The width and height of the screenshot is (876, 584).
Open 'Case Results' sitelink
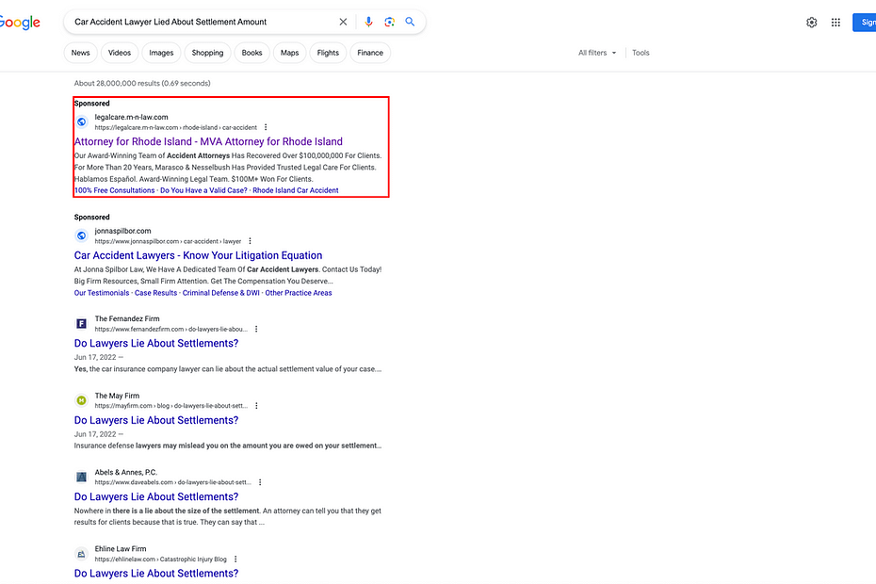coord(155,293)
